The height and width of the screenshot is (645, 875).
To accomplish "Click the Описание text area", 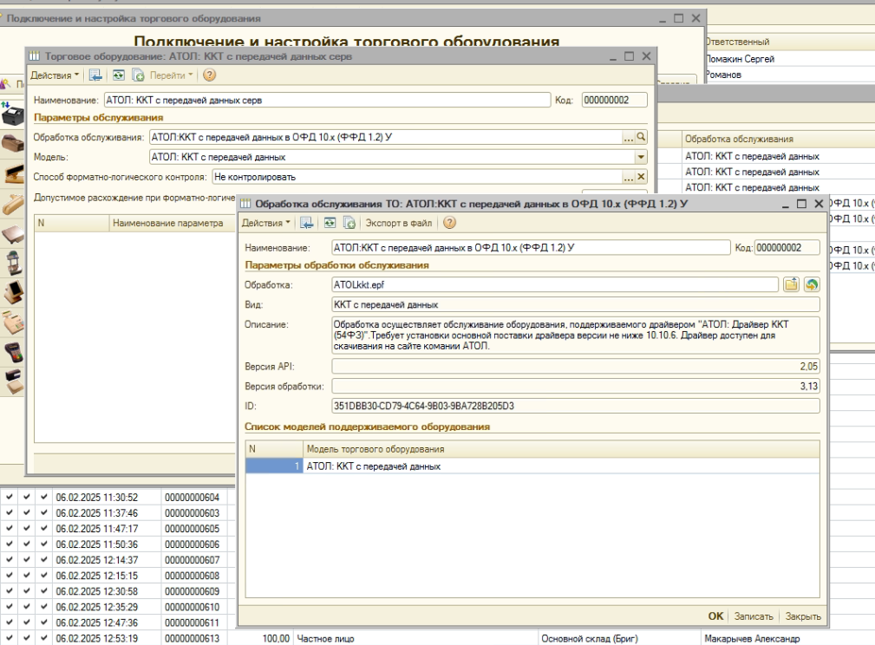I will [x=575, y=335].
